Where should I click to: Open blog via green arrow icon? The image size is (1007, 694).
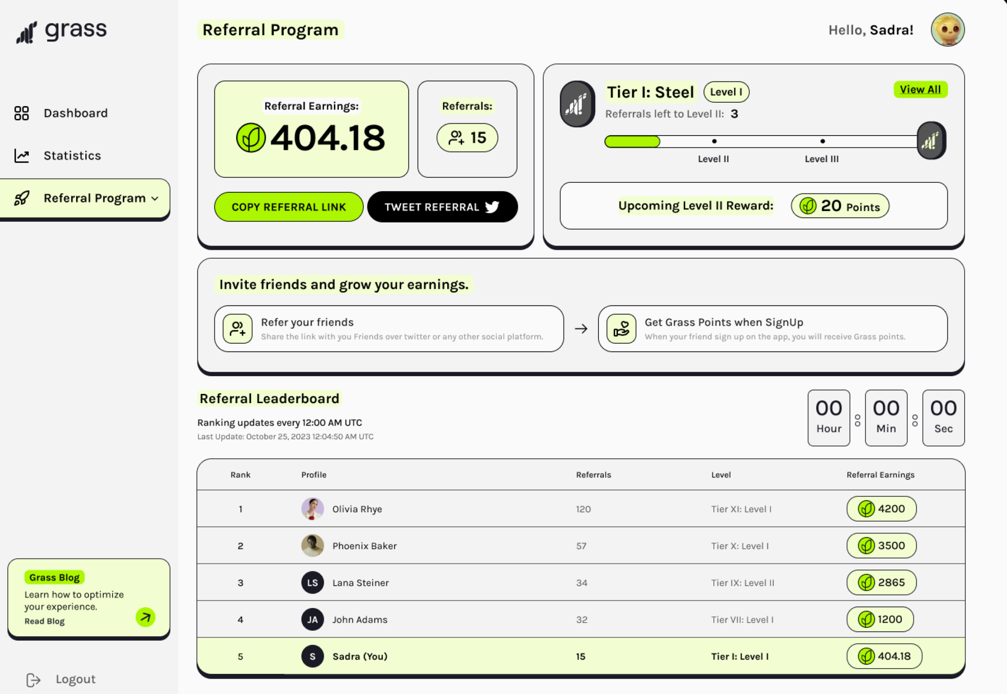pyautogui.click(x=145, y=617)
